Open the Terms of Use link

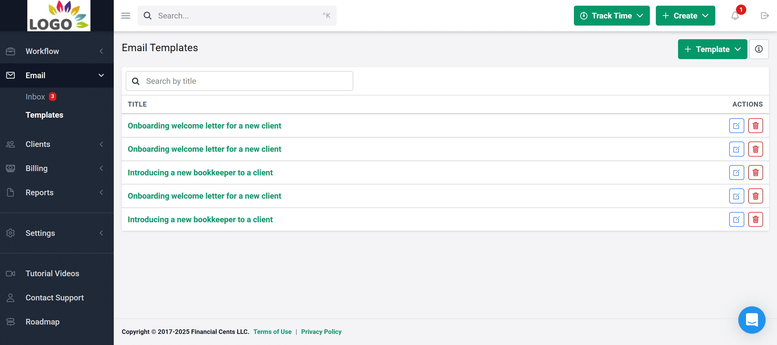click(272, 332)
